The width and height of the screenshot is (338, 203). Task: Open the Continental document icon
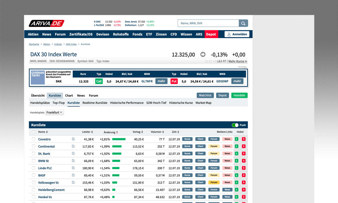[73, 146]
